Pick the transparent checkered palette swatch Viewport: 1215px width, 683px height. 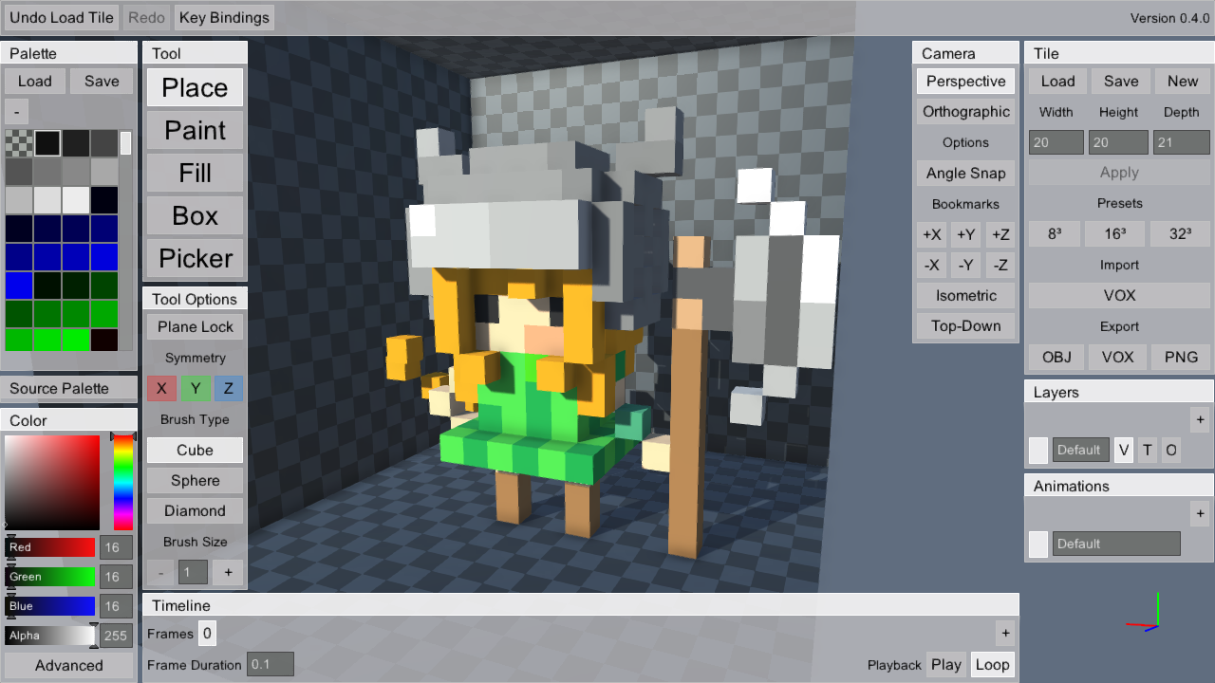[19, 143]
